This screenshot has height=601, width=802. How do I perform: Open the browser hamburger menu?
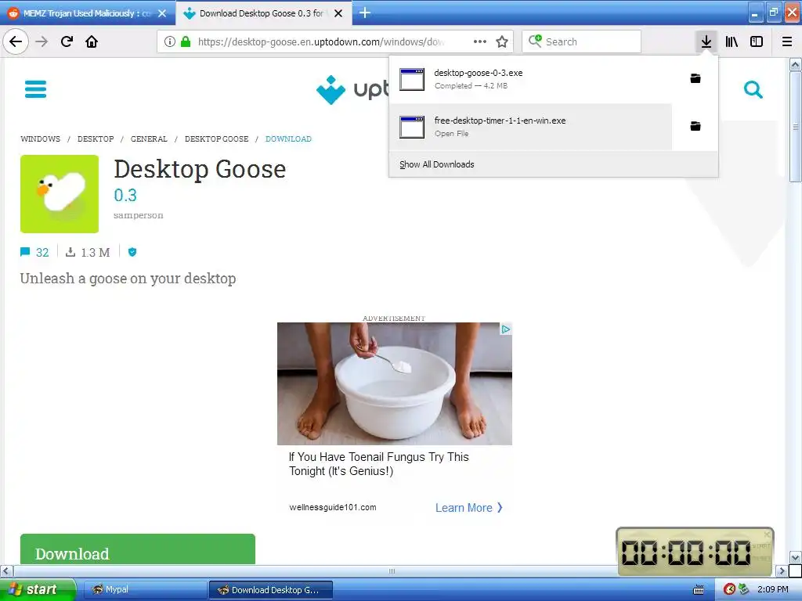(787, 41)
